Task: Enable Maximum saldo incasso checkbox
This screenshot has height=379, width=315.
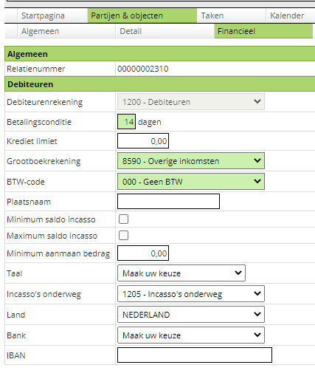Action: [x=123, y=235]
